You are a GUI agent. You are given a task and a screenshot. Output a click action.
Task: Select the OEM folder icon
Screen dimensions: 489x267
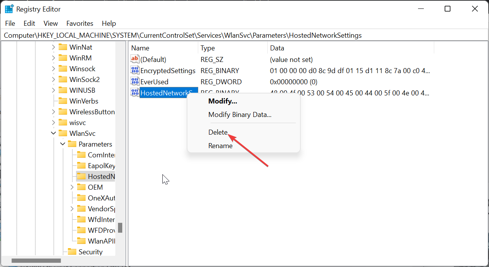click(81, 187)
